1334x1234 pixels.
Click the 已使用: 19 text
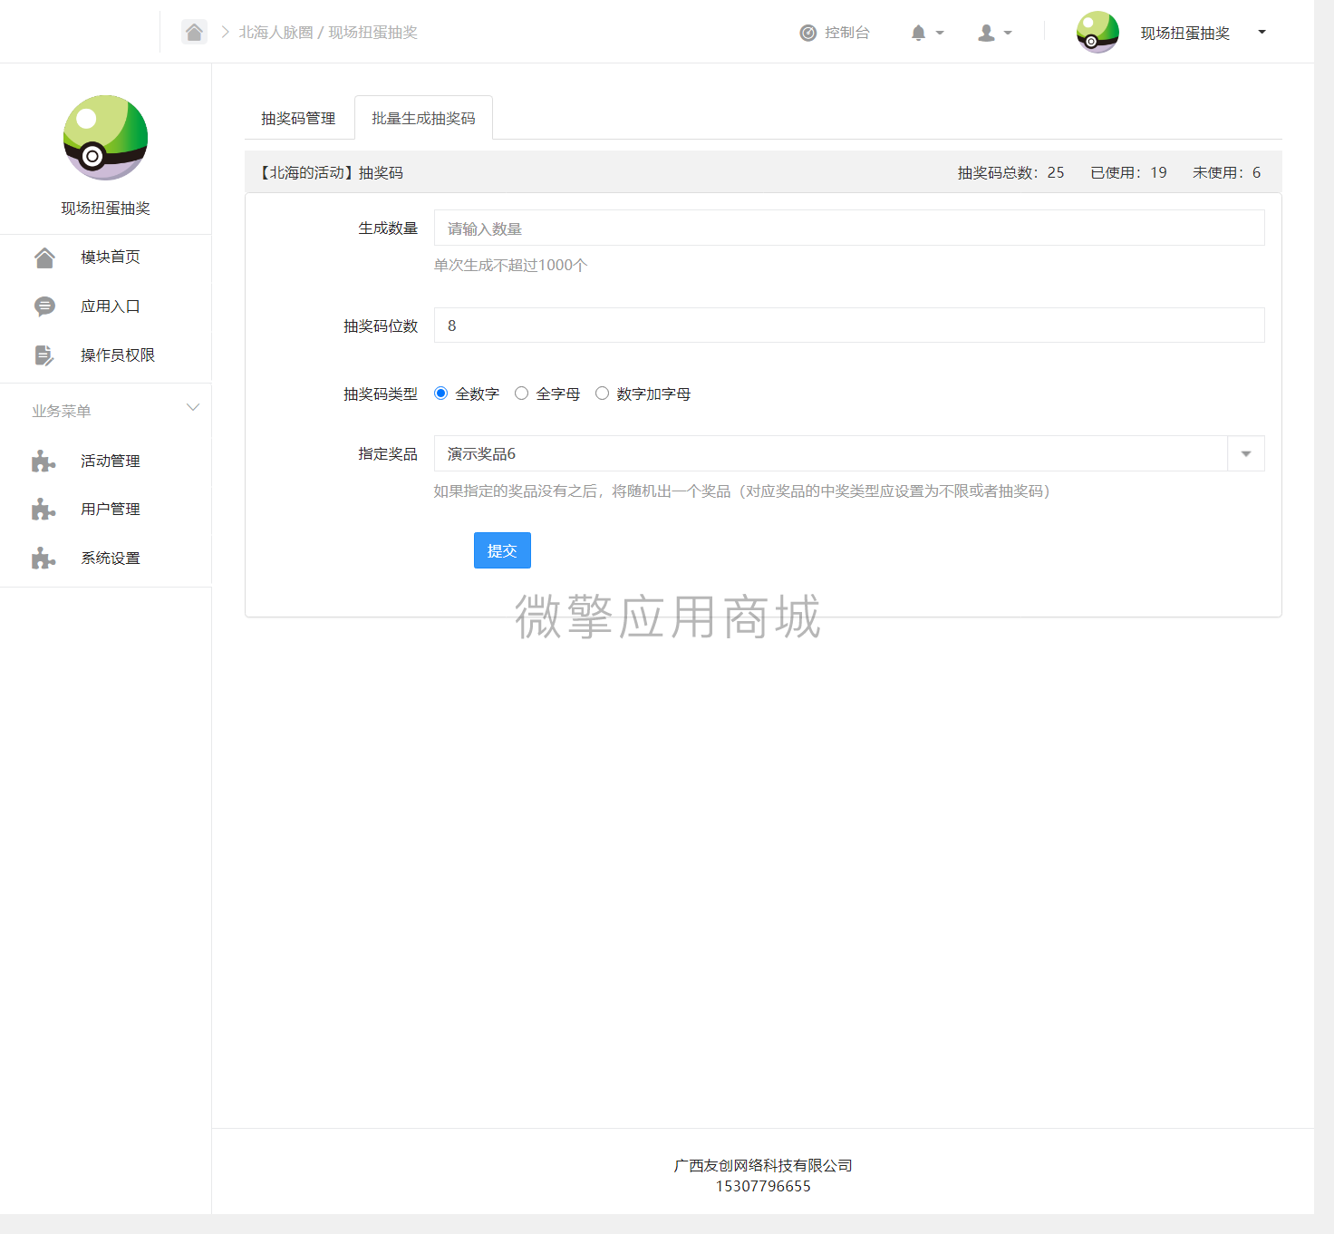point(1128,172)
